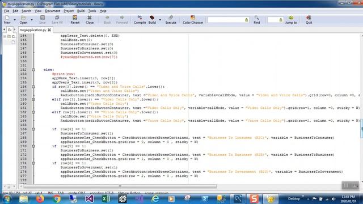Click the Save All toolbar icon
The image size is (363, 204).
[57, 20]
